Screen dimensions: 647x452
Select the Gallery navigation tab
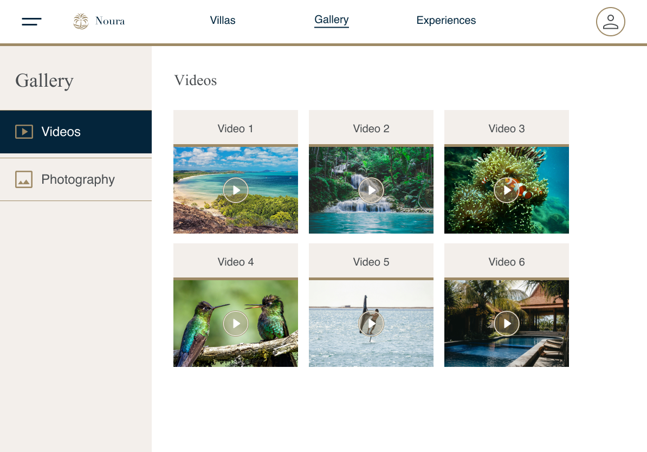[331, 20]
